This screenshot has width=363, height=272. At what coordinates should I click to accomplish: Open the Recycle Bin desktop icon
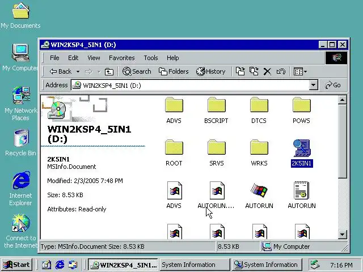click(20, 142)
